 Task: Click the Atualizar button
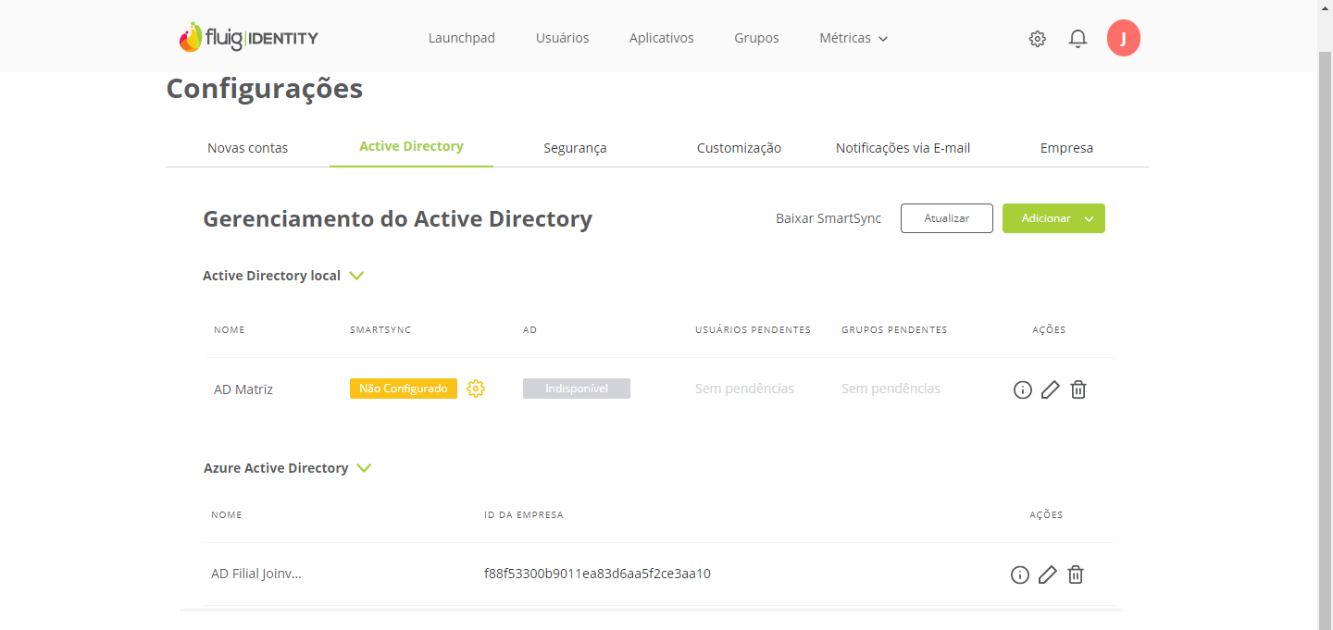946,218
